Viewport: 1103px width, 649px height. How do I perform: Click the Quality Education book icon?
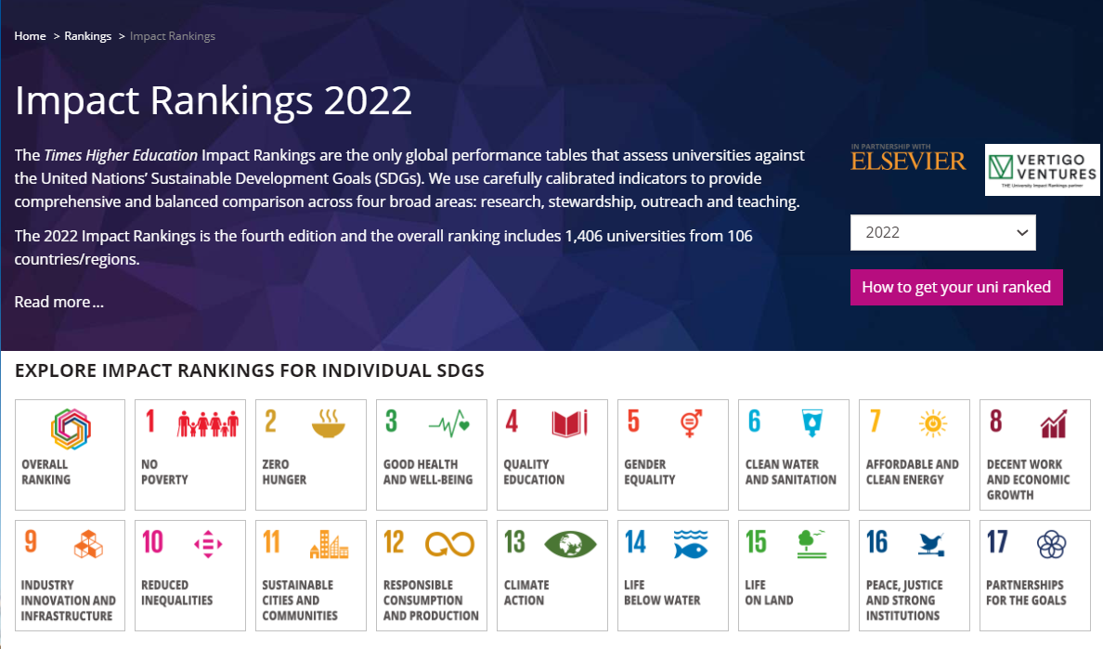click(x=570, y=424)
